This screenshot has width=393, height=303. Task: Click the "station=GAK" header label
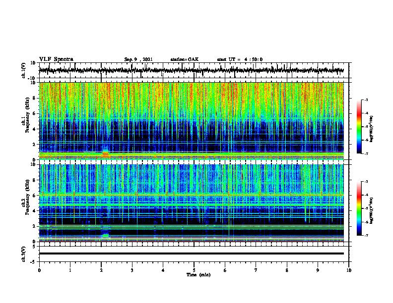tap(185, 59)
